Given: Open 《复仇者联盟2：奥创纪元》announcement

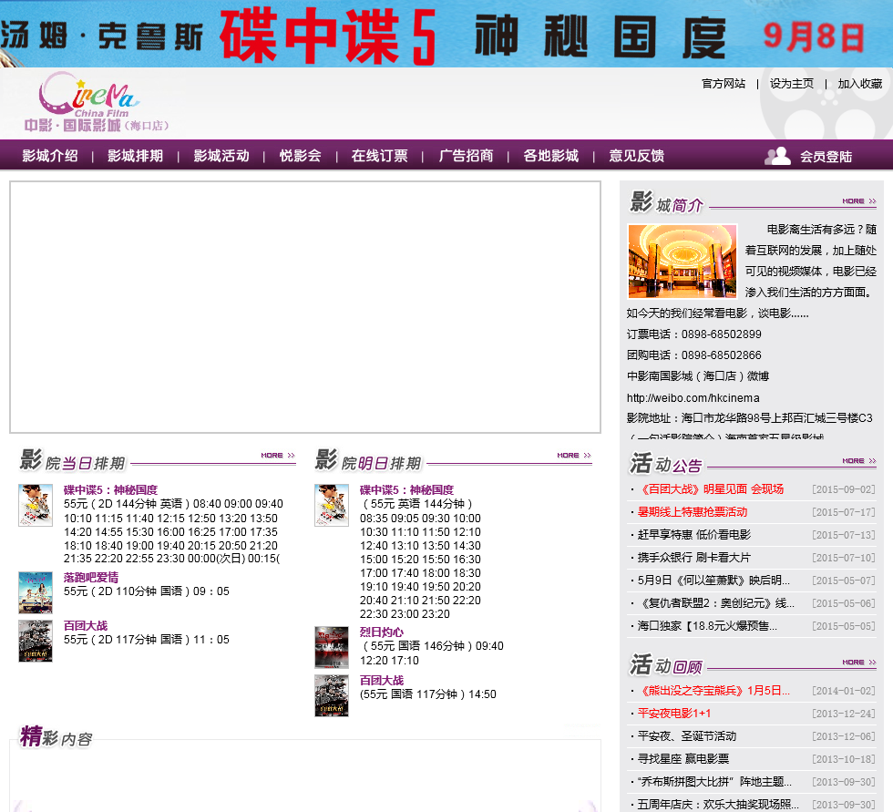Looking at the screenshot, I should pyautogui.click(x=716, y=603).
